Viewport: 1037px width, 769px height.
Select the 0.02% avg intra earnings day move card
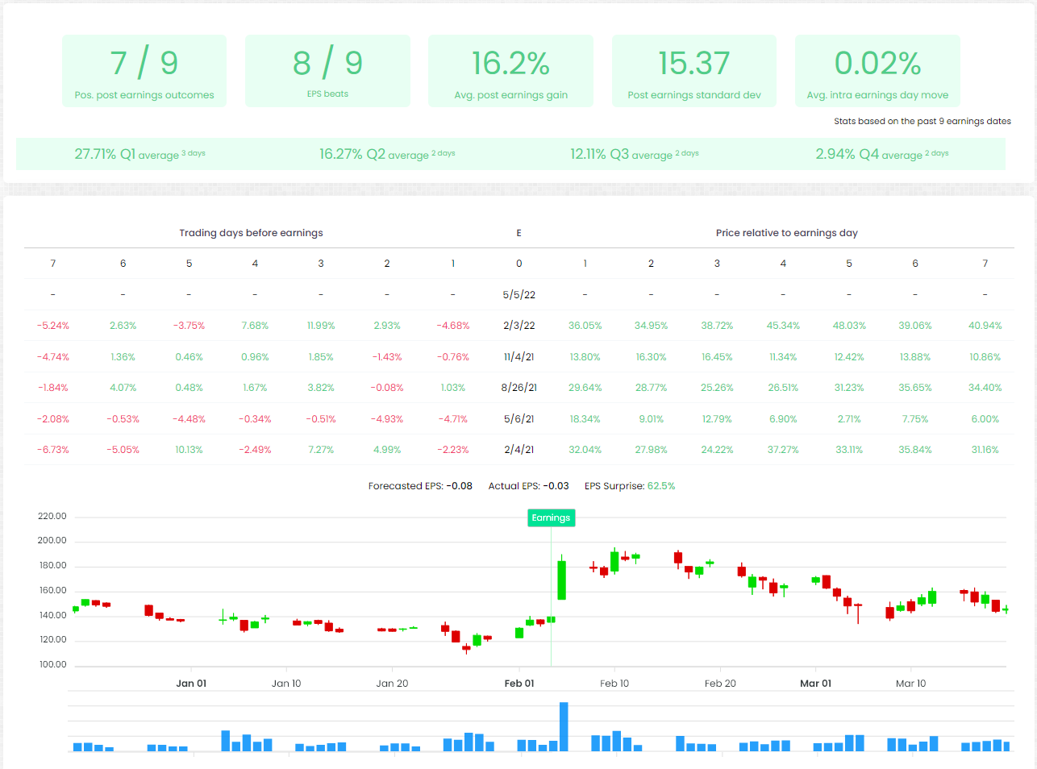point(877,71)
